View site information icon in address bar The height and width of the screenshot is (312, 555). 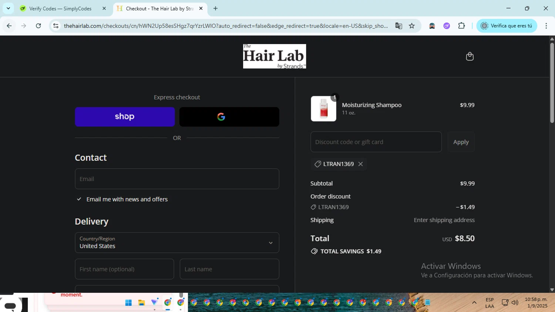point(56,26)
